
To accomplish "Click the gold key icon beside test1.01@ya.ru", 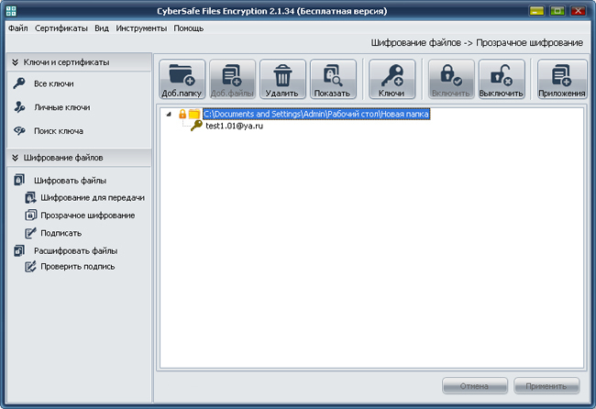I will pyautogui.click(x=196, y=126).
